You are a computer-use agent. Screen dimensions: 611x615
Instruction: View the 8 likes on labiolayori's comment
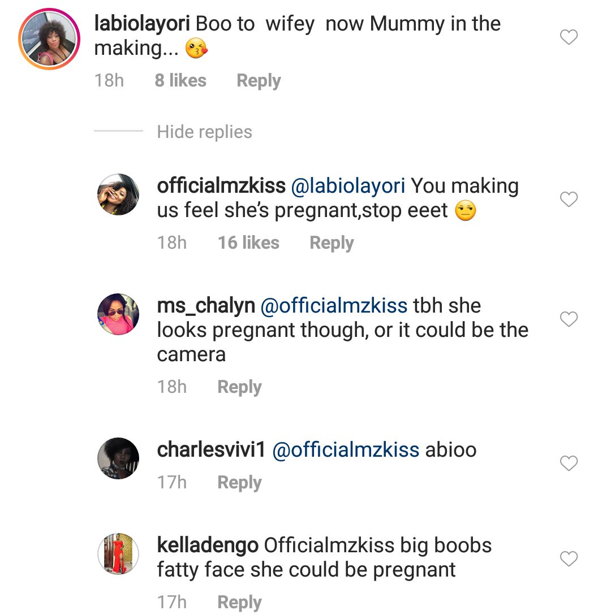[x=180, y=80]
